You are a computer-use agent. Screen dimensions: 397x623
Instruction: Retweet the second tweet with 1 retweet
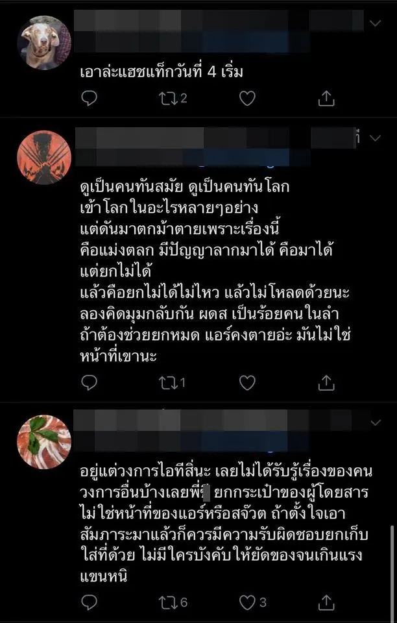(171, 383)
